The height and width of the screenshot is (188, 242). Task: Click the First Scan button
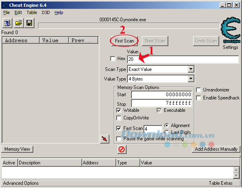coord(124,41)
